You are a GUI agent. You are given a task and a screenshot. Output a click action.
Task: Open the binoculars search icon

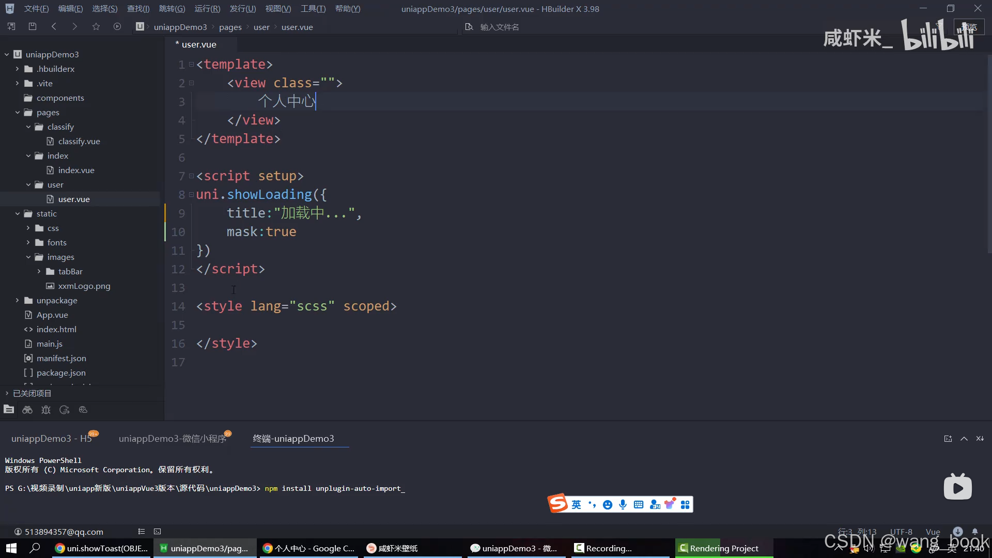27,410
